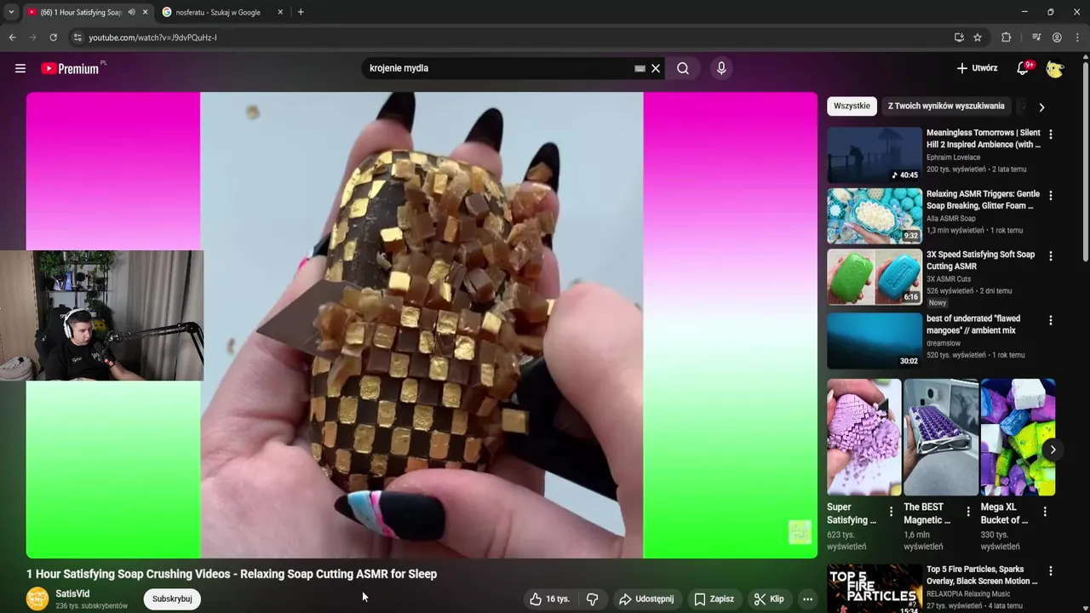Open Meaningless Tomorrows video thumbnail
The height and width of the screenshot is (613, 1090).
pos(875,155)
